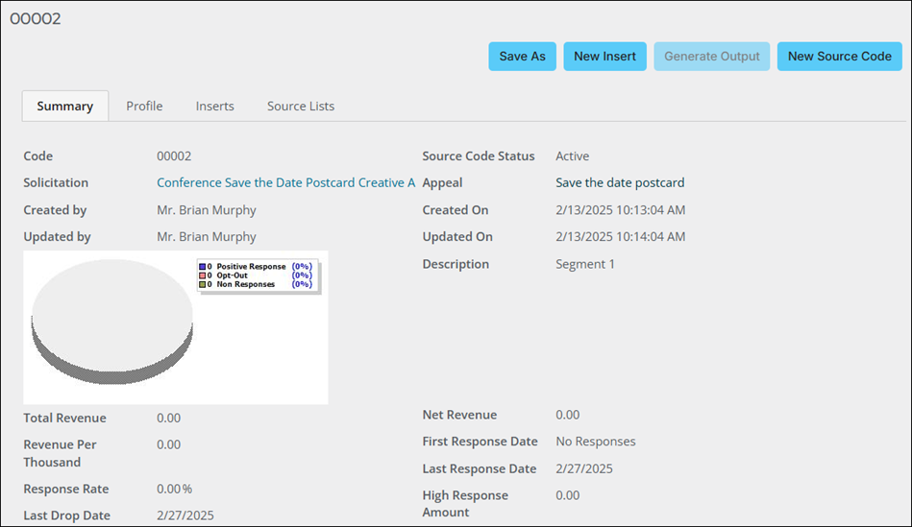
Task: Click the Save the date postcard appeal value
Action: pos(620,182)
